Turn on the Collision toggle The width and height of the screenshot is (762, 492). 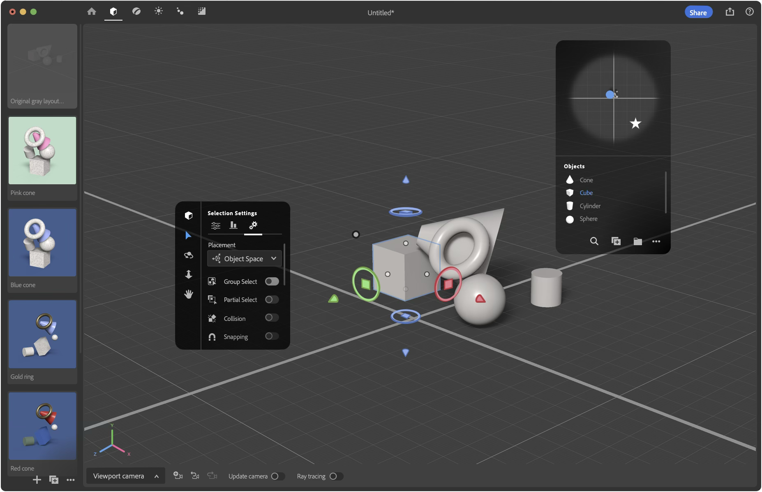272,318
